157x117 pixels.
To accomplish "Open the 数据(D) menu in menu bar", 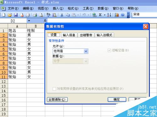I will (103, 8).
